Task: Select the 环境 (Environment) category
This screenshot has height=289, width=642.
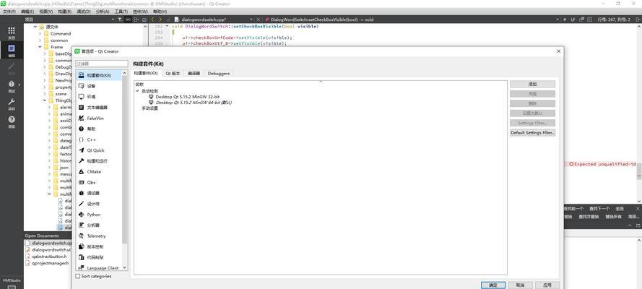Action: [98, 97]
